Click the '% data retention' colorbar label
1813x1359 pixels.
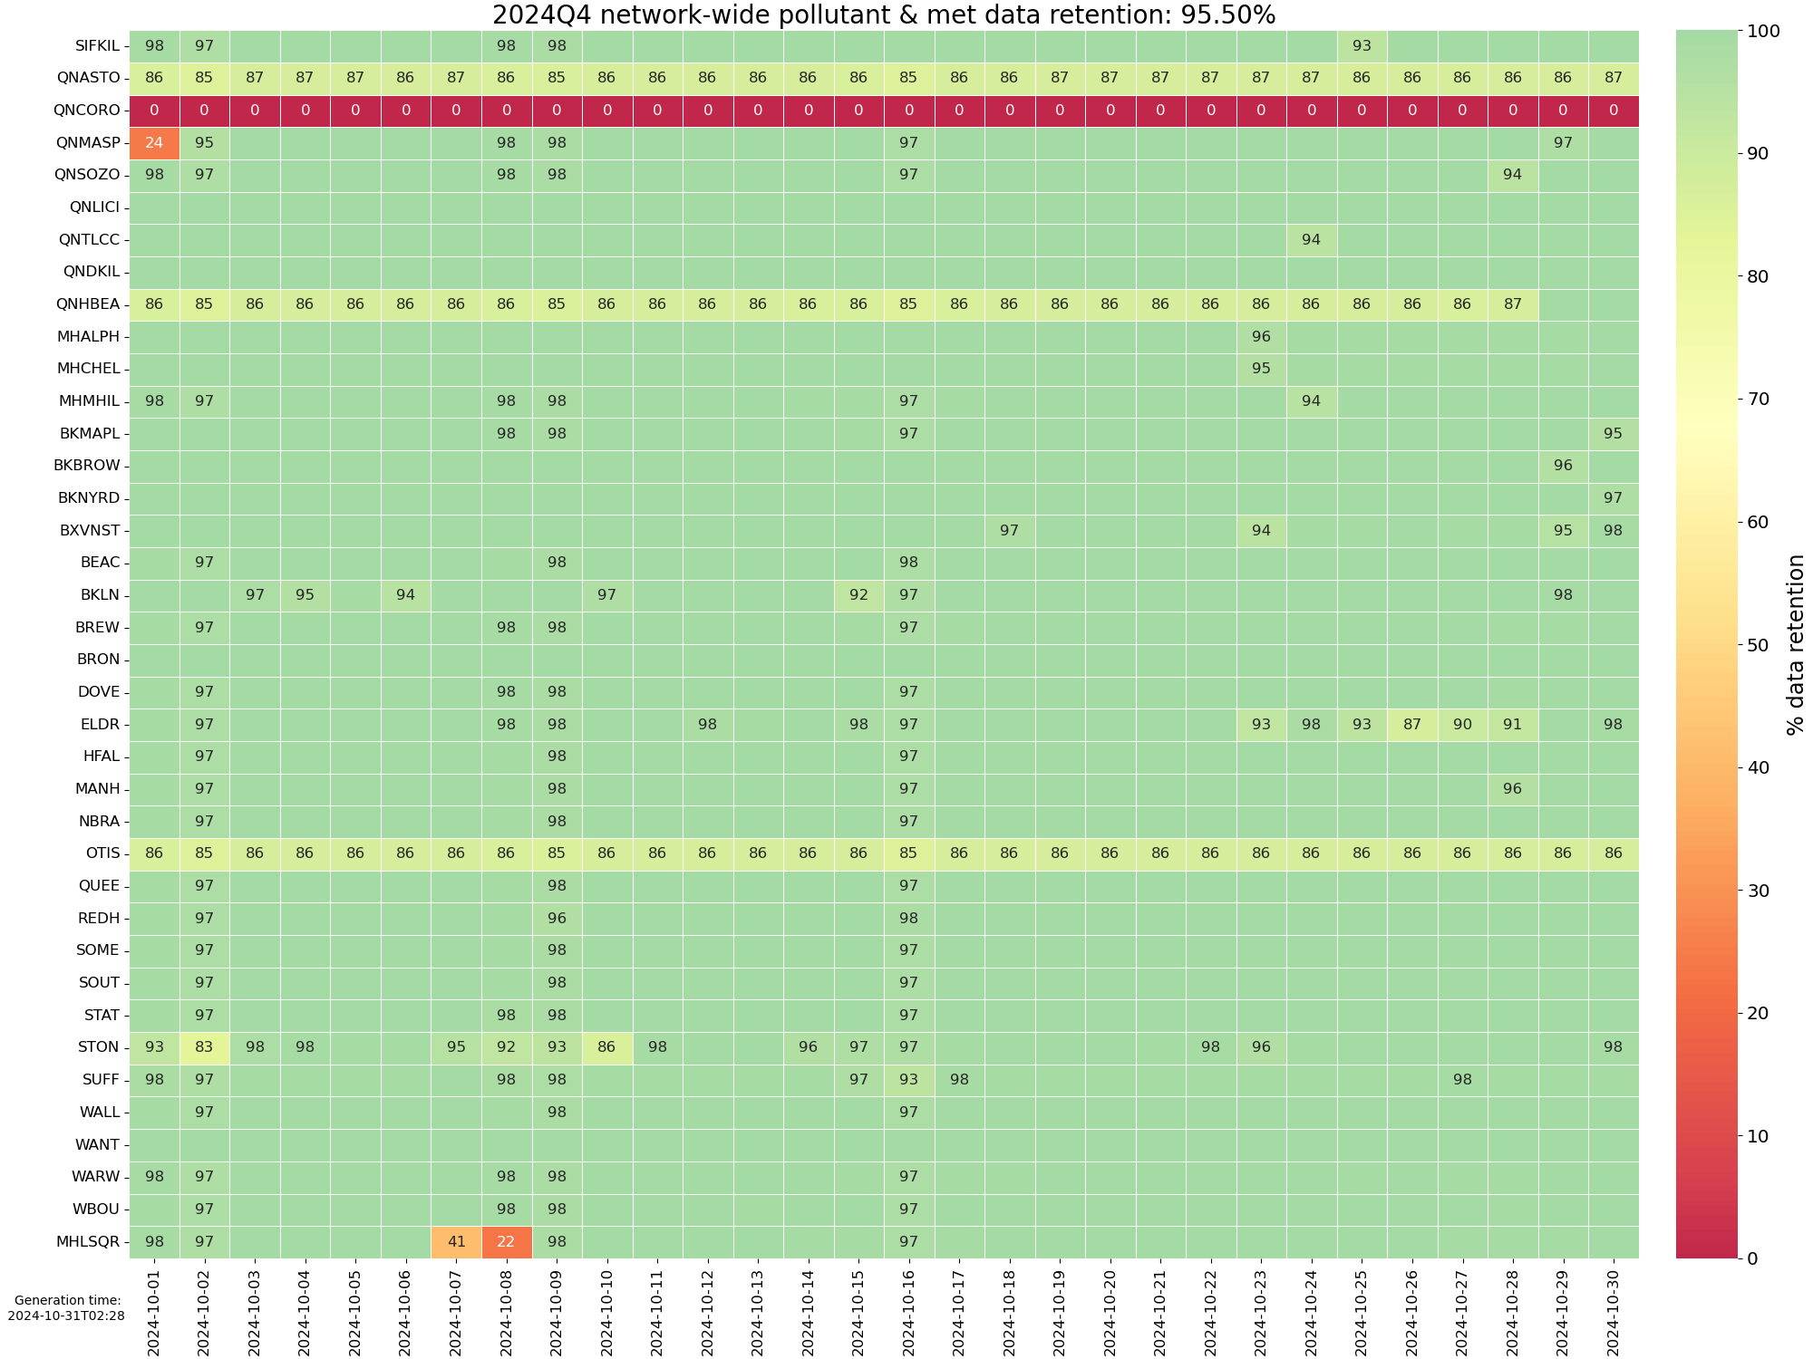pos(1795,645)
